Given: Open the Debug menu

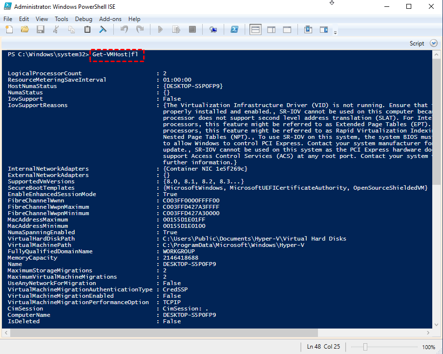Looking at the screenshot, I should (84, 19).
